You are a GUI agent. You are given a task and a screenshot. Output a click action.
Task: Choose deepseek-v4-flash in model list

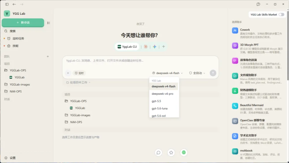164,86
